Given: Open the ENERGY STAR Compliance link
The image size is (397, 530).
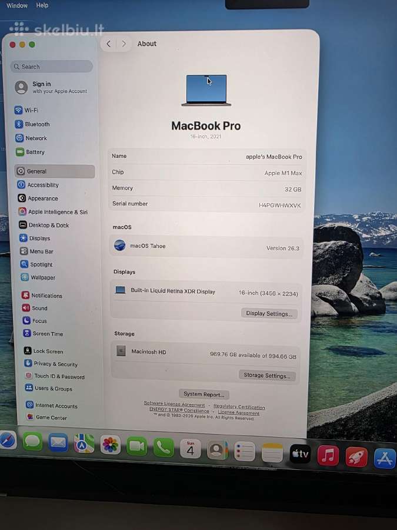Looking at the screenshot, I should coord(179,410).
